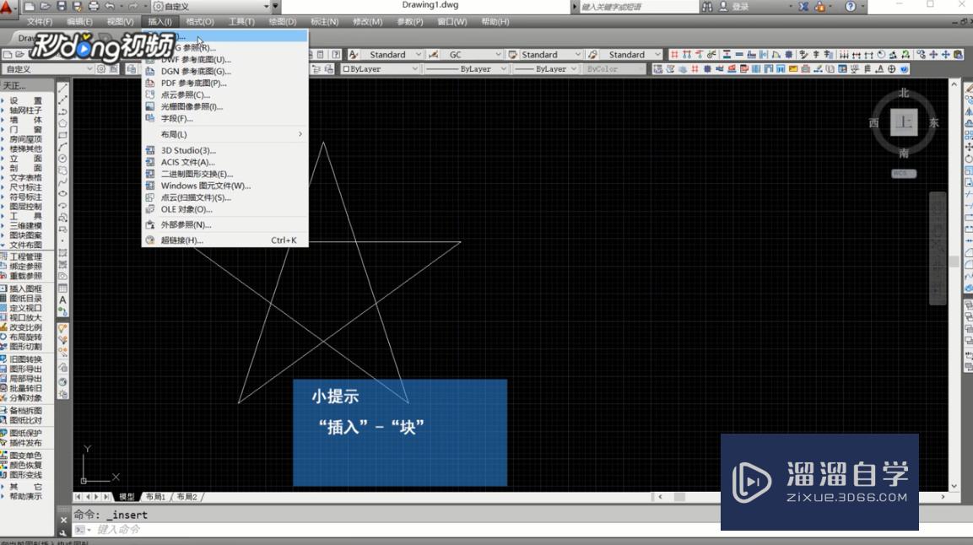Screen dimensions: 973x545
Task: Click the 上 face of the ViewCube
Action: [904, 122]
